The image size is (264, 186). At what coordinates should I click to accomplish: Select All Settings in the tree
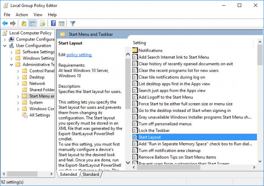[40, 115]
